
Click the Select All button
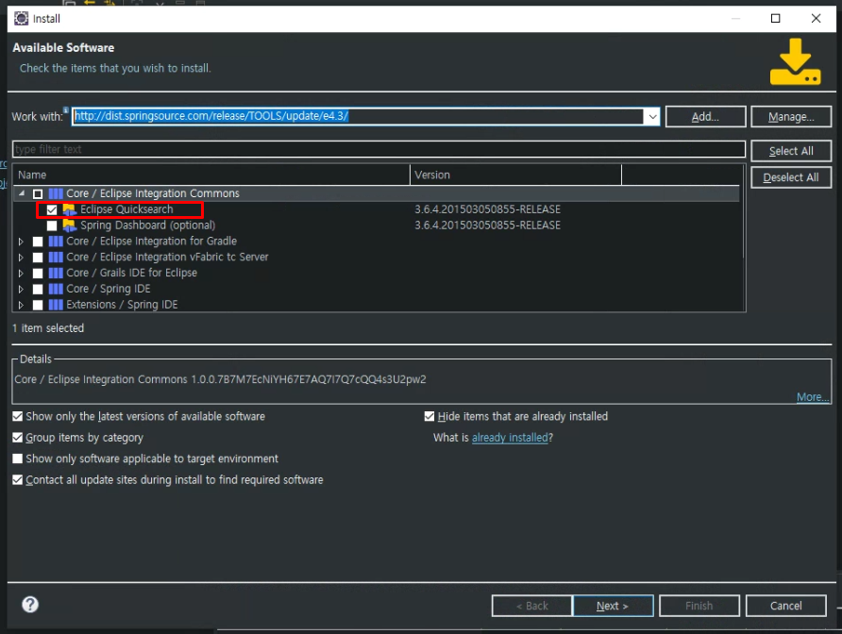pyautogui.click(x=791, y=151)
